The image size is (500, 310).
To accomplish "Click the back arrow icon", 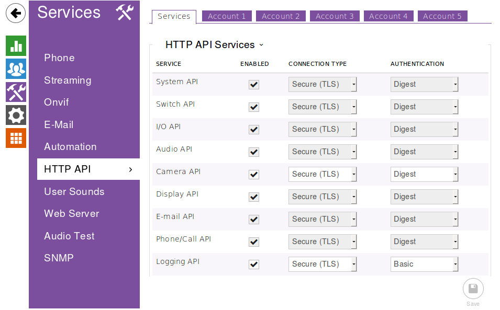I will tap(16, 13).
